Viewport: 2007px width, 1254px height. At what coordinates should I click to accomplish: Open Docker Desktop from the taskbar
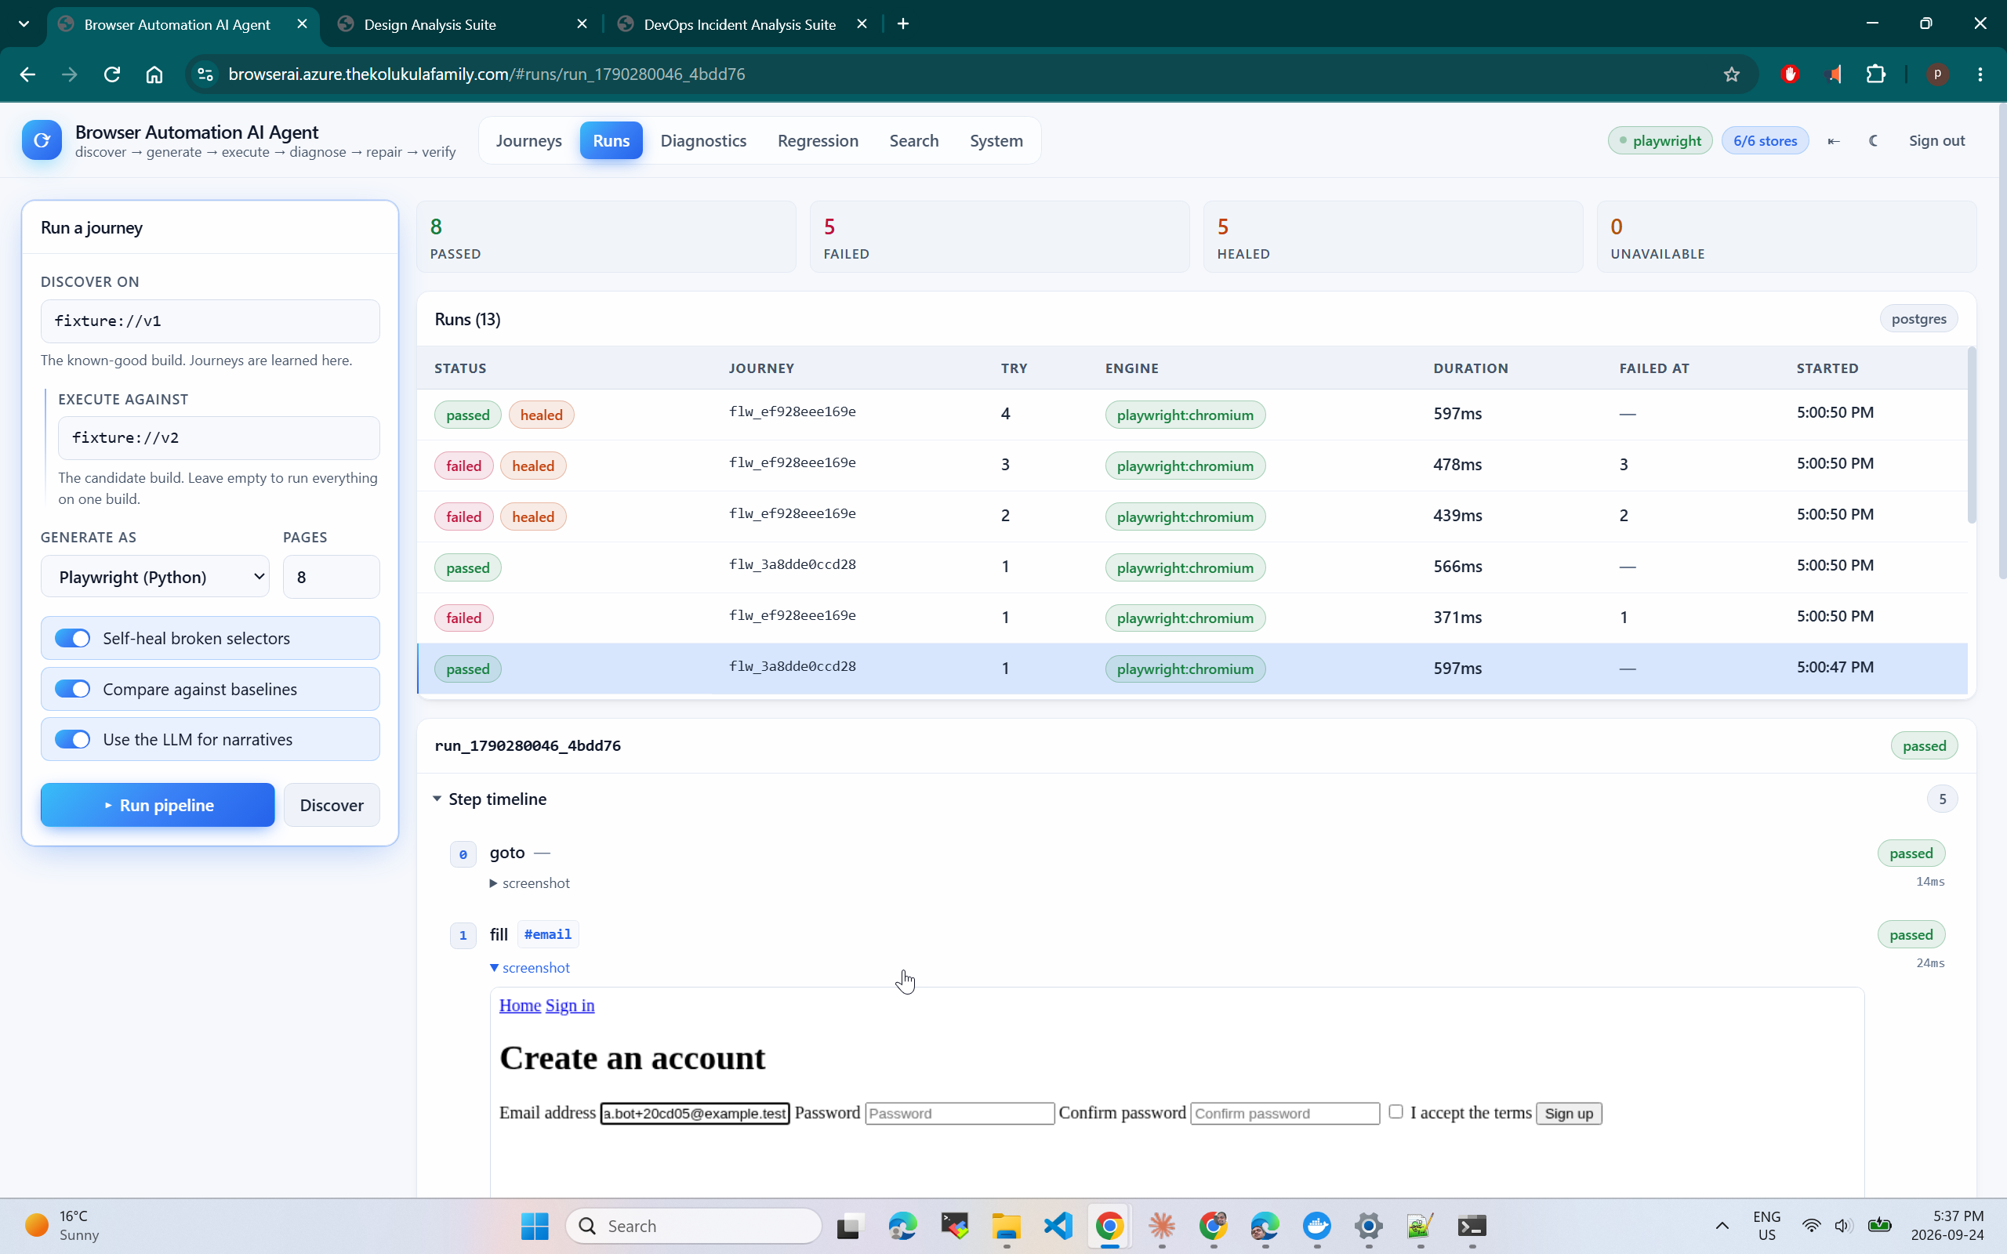point(1317,1225)
